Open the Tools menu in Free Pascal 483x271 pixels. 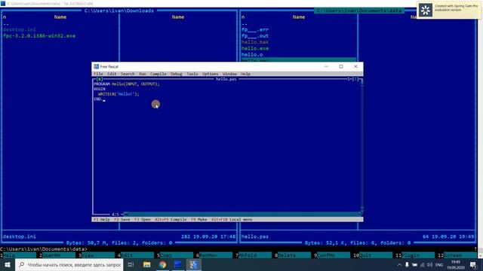(192, 74)
